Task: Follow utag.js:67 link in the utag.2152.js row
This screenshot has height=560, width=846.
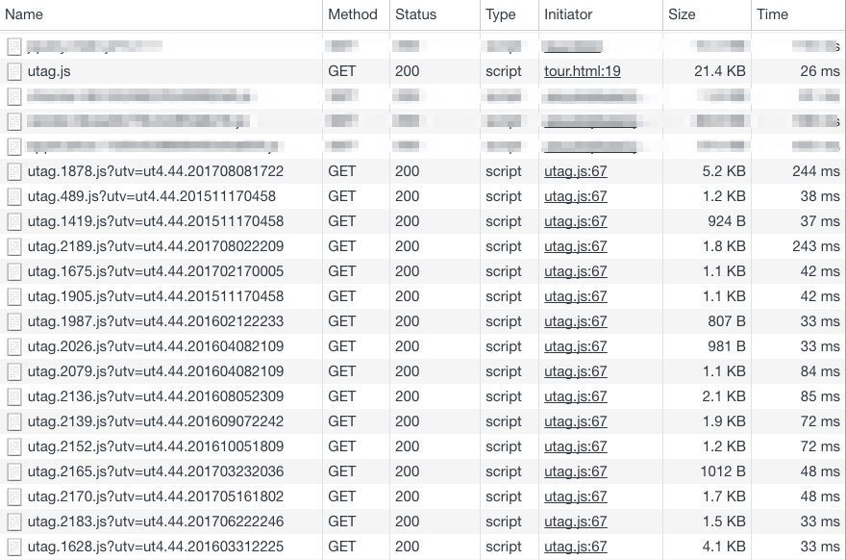Action: pos(575,446)
